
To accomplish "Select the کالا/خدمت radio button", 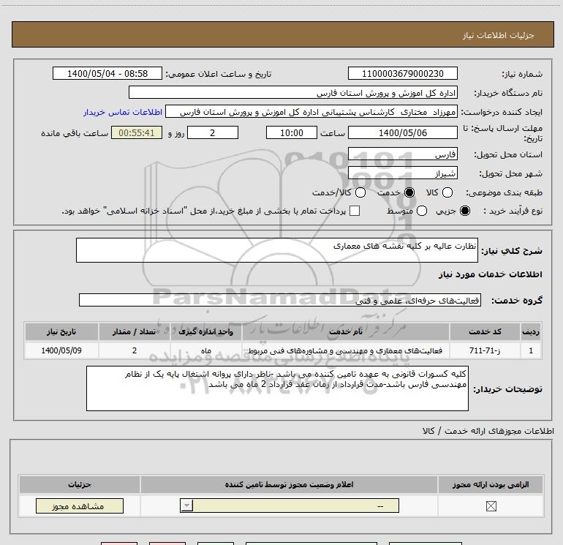I will (360, 192).
